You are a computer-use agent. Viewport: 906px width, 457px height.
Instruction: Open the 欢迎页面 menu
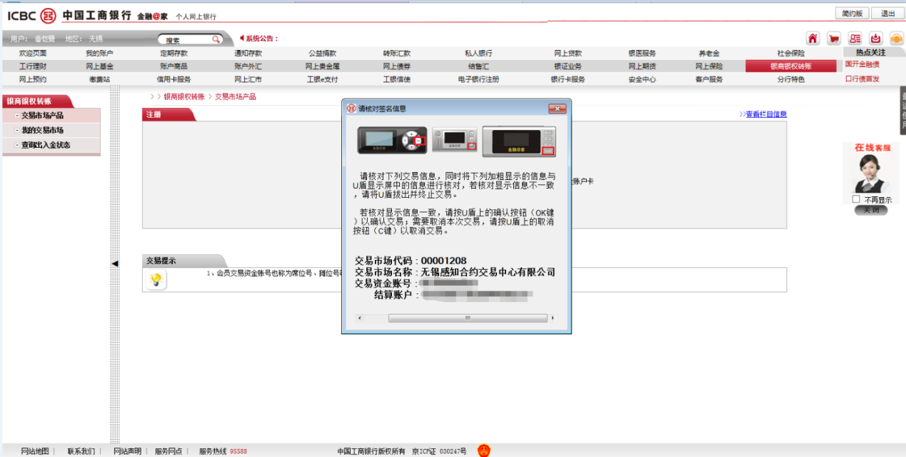[x=33, y=54]
